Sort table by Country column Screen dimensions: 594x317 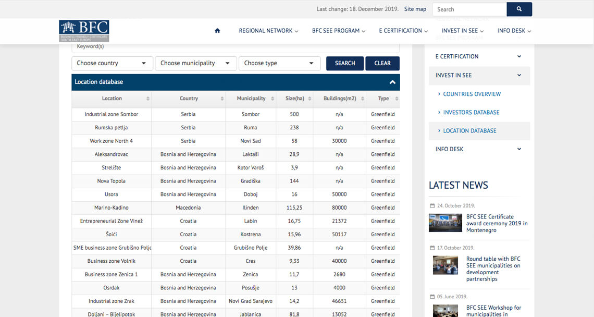(188, 99)
